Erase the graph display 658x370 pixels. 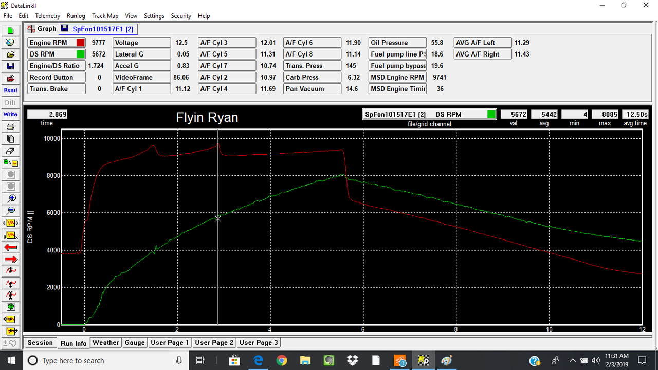(10, 151)
